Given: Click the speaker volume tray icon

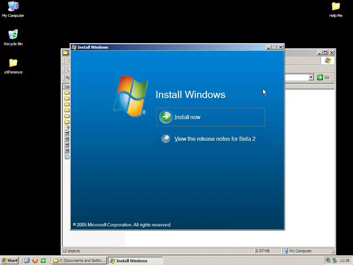Looking at the screenshot, I should click(x=328, y=260).
